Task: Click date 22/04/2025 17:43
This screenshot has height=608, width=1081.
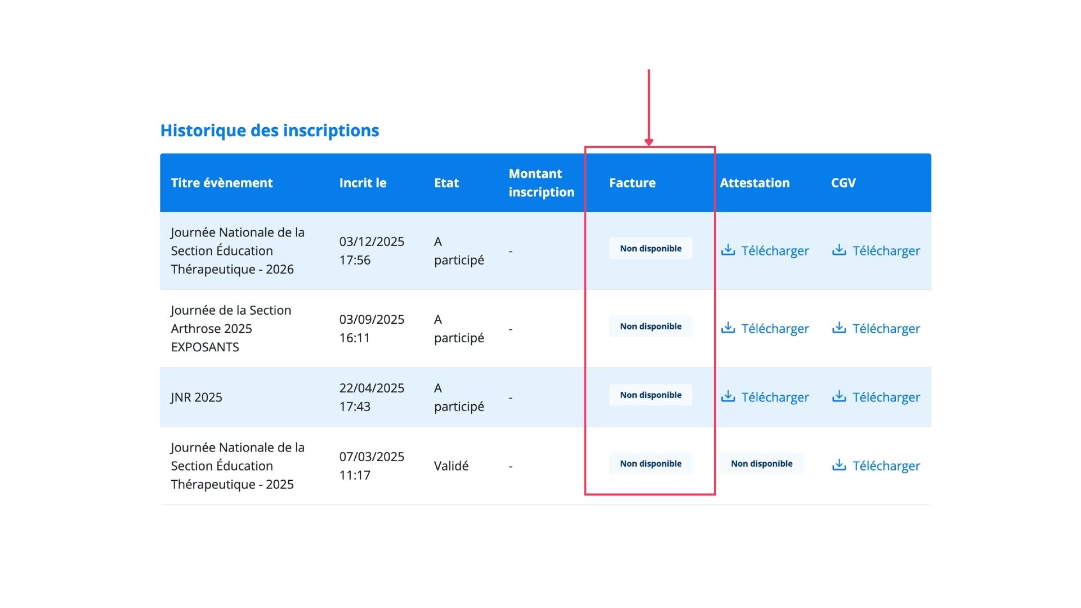Action: pyautogui.click(x=372, y=397)
